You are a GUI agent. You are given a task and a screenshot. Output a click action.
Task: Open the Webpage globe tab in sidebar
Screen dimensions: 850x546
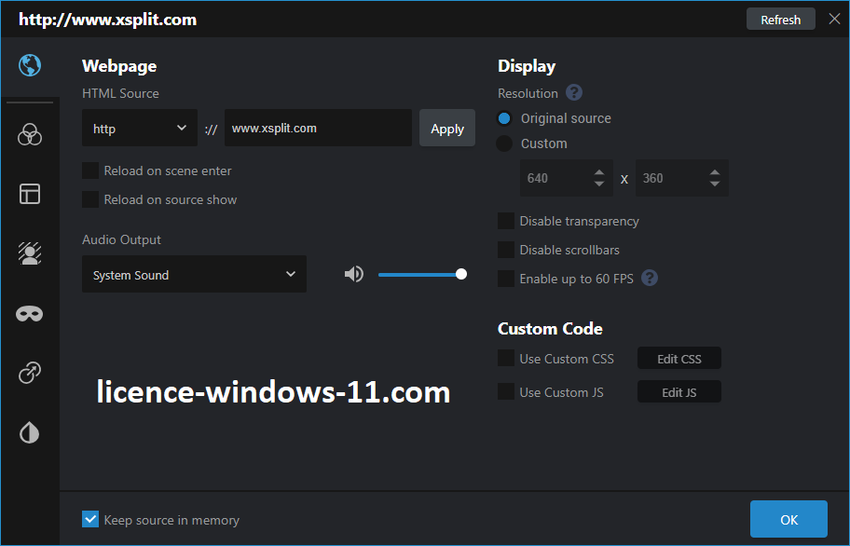point(30,65)
